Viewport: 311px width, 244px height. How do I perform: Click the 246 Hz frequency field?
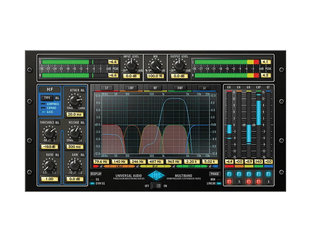pyautogui.click(x=137, y=161)
